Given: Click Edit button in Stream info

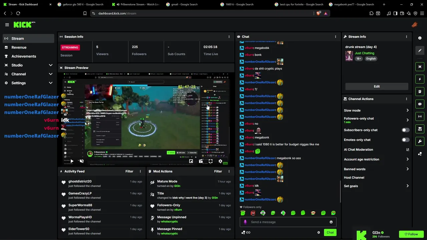Looking at the screenshot, I should point(377,86).
